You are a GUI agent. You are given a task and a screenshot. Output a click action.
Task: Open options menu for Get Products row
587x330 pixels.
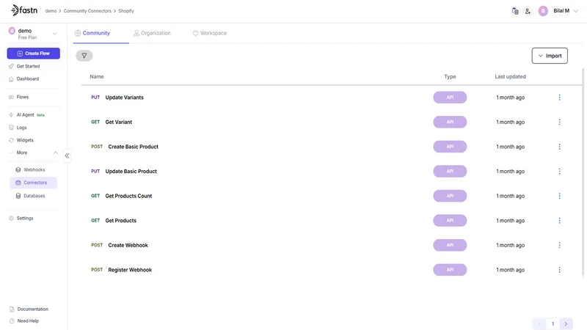[559, 221]
